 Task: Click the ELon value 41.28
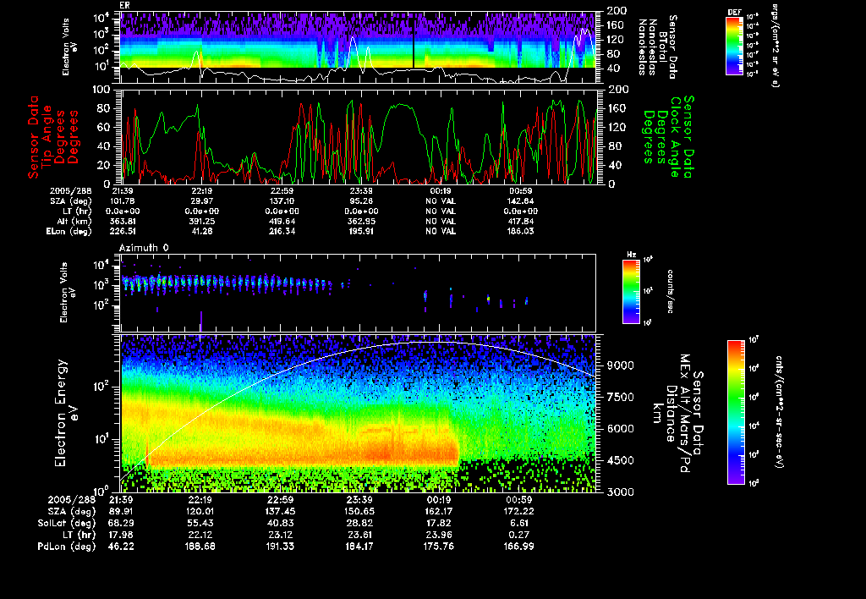(201, 231)
